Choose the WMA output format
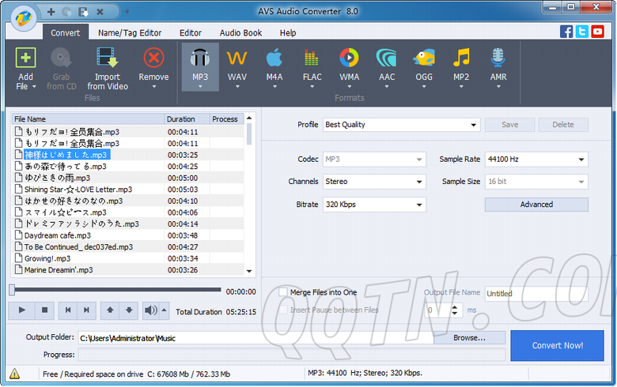 point(349,59)
